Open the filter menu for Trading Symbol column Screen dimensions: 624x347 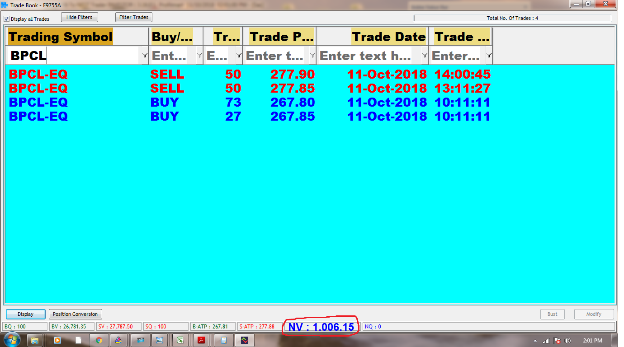(145, 55)
